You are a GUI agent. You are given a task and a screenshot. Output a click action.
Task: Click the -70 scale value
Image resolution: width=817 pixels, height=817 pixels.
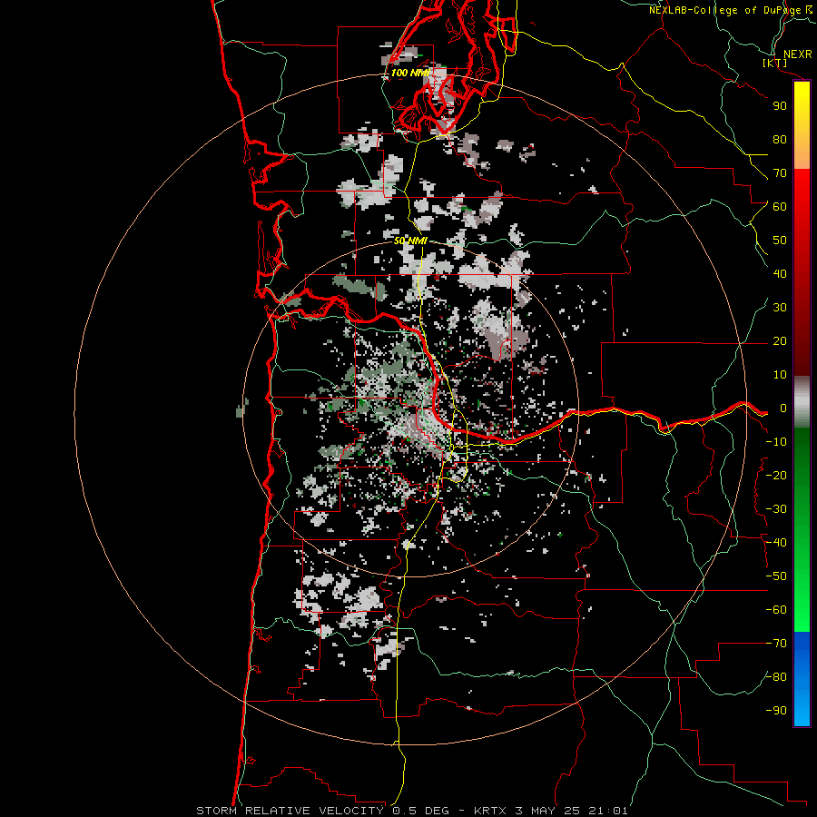pos(776,644)
